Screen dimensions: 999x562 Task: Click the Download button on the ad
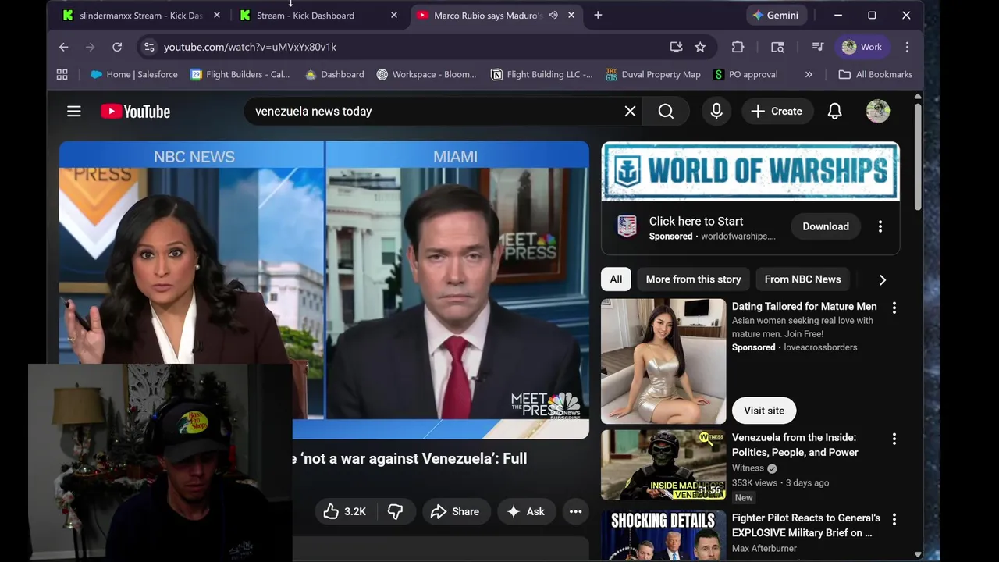point(826,226)
